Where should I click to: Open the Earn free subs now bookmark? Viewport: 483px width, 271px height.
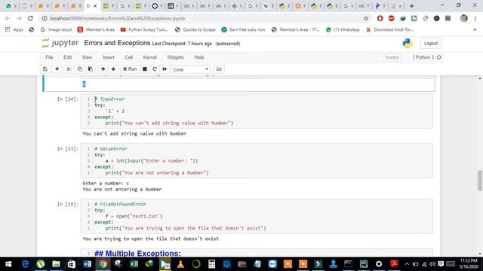[x=243, y=30]
